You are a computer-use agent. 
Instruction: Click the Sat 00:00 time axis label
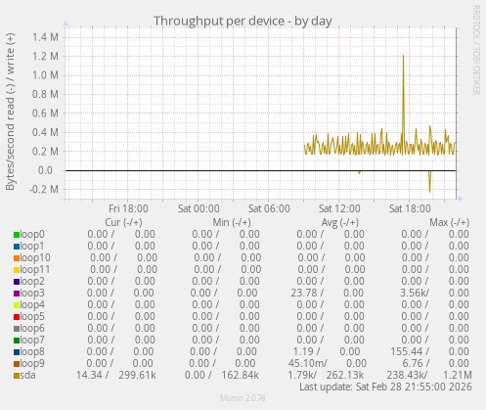coord(199,208)
